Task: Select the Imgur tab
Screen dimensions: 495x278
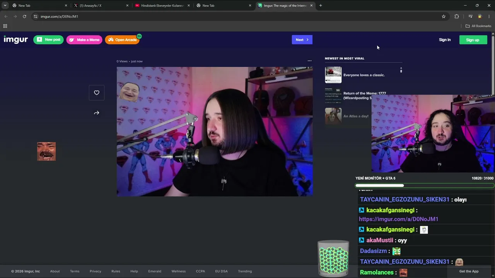Action: click(x=285, y=5)
